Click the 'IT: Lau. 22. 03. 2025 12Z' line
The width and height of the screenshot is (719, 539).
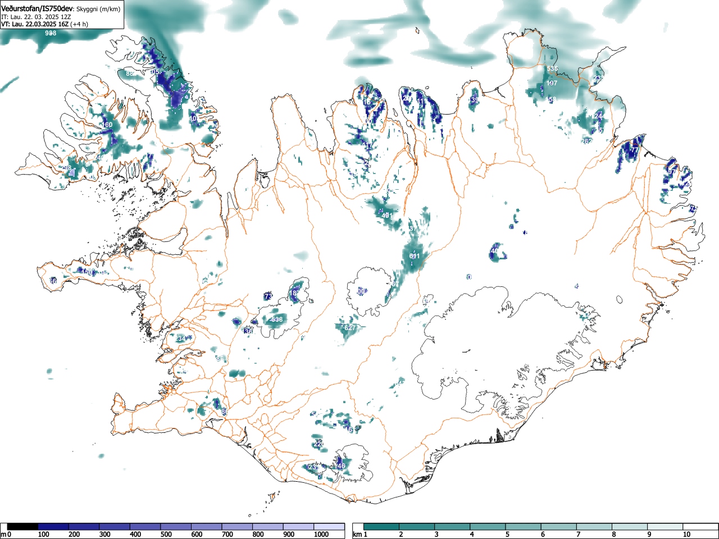(x=36, y=17)
